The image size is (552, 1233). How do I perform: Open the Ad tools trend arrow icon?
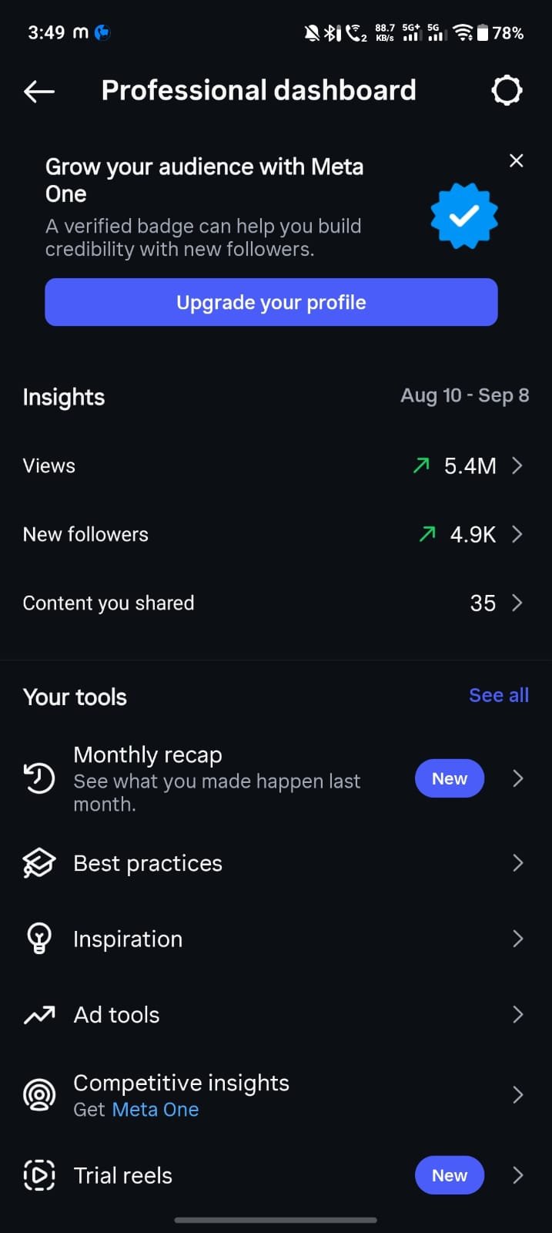pos(39,1015)
